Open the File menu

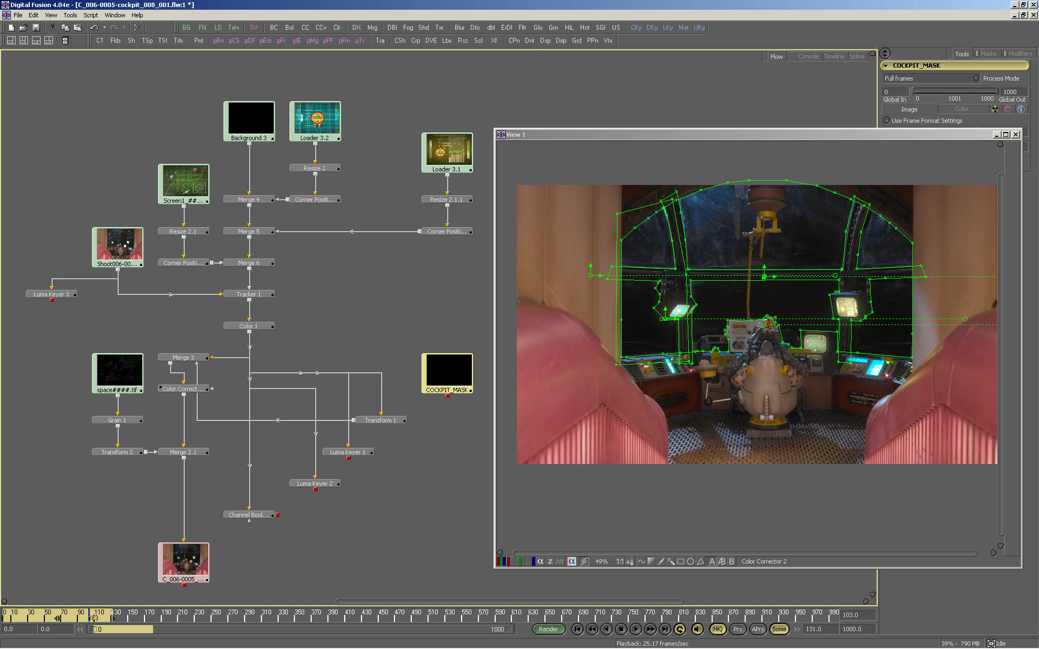18,15
